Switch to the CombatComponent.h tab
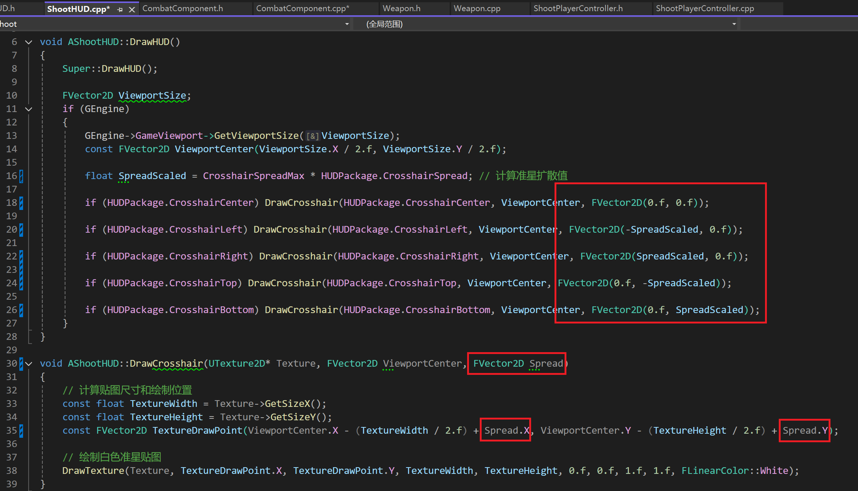Screen dimensions: 858x491 tap(183, 9)
